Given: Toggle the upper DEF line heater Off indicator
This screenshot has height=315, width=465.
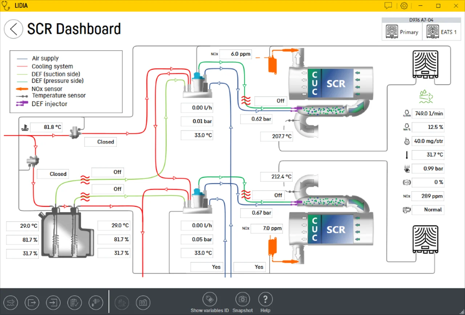Looking at the screenshot, I should click(x=270, y=101).
